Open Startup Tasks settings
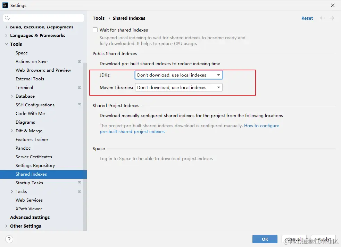341x247 pixels. pyautogui.click(x=30, y=183)
